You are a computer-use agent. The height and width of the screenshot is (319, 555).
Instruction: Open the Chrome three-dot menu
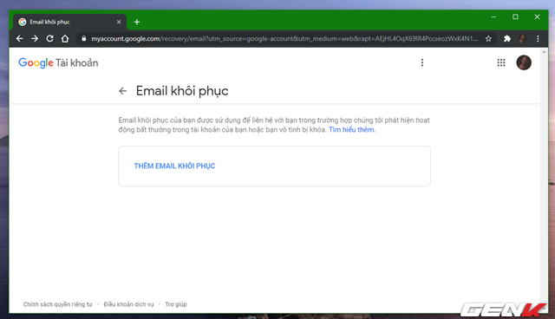coord(538,38)
